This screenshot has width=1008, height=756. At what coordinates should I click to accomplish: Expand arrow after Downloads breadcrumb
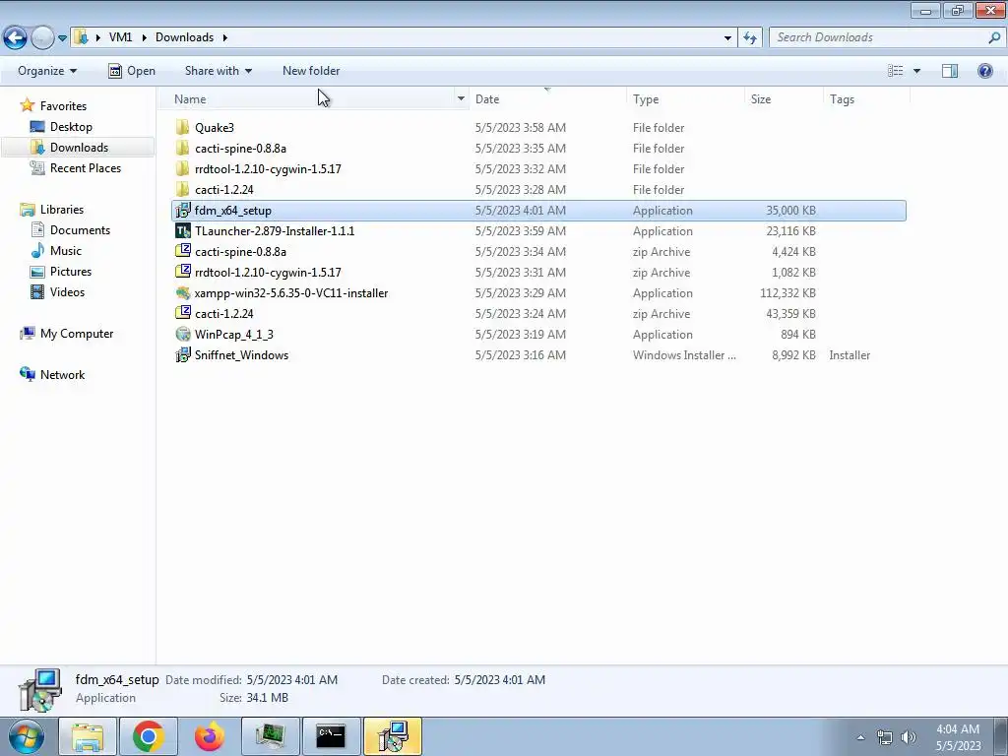[225, 38]
